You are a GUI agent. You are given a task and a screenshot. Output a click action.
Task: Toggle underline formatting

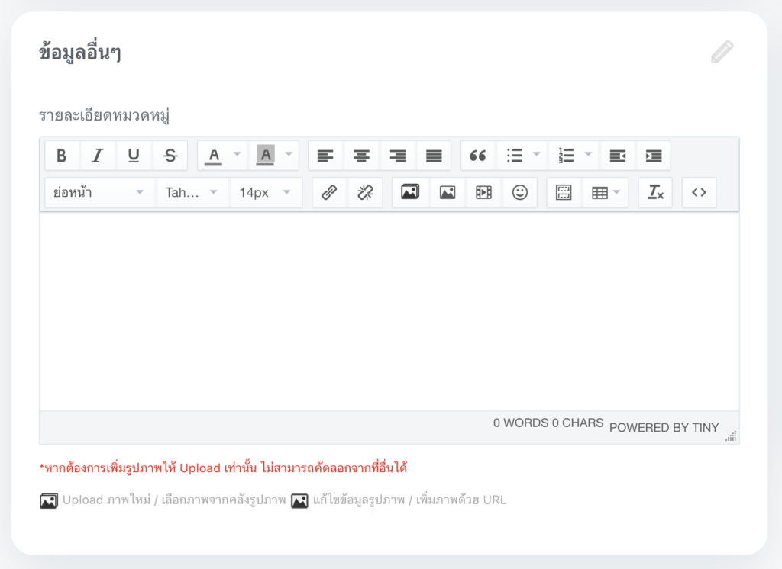click(134, 155)
